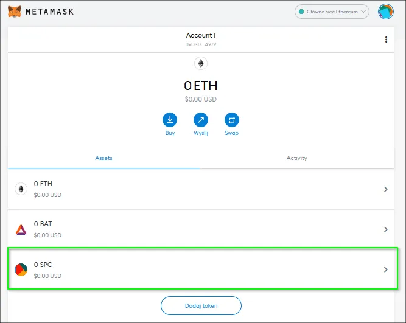Viewport: 406px width, 323px height.
Task: Click the green network status dot
Action: tap(301, 12)
